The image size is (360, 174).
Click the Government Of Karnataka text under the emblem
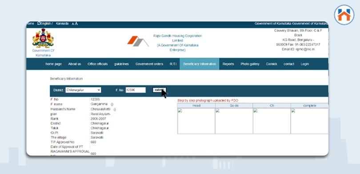[x=43, y=53]
